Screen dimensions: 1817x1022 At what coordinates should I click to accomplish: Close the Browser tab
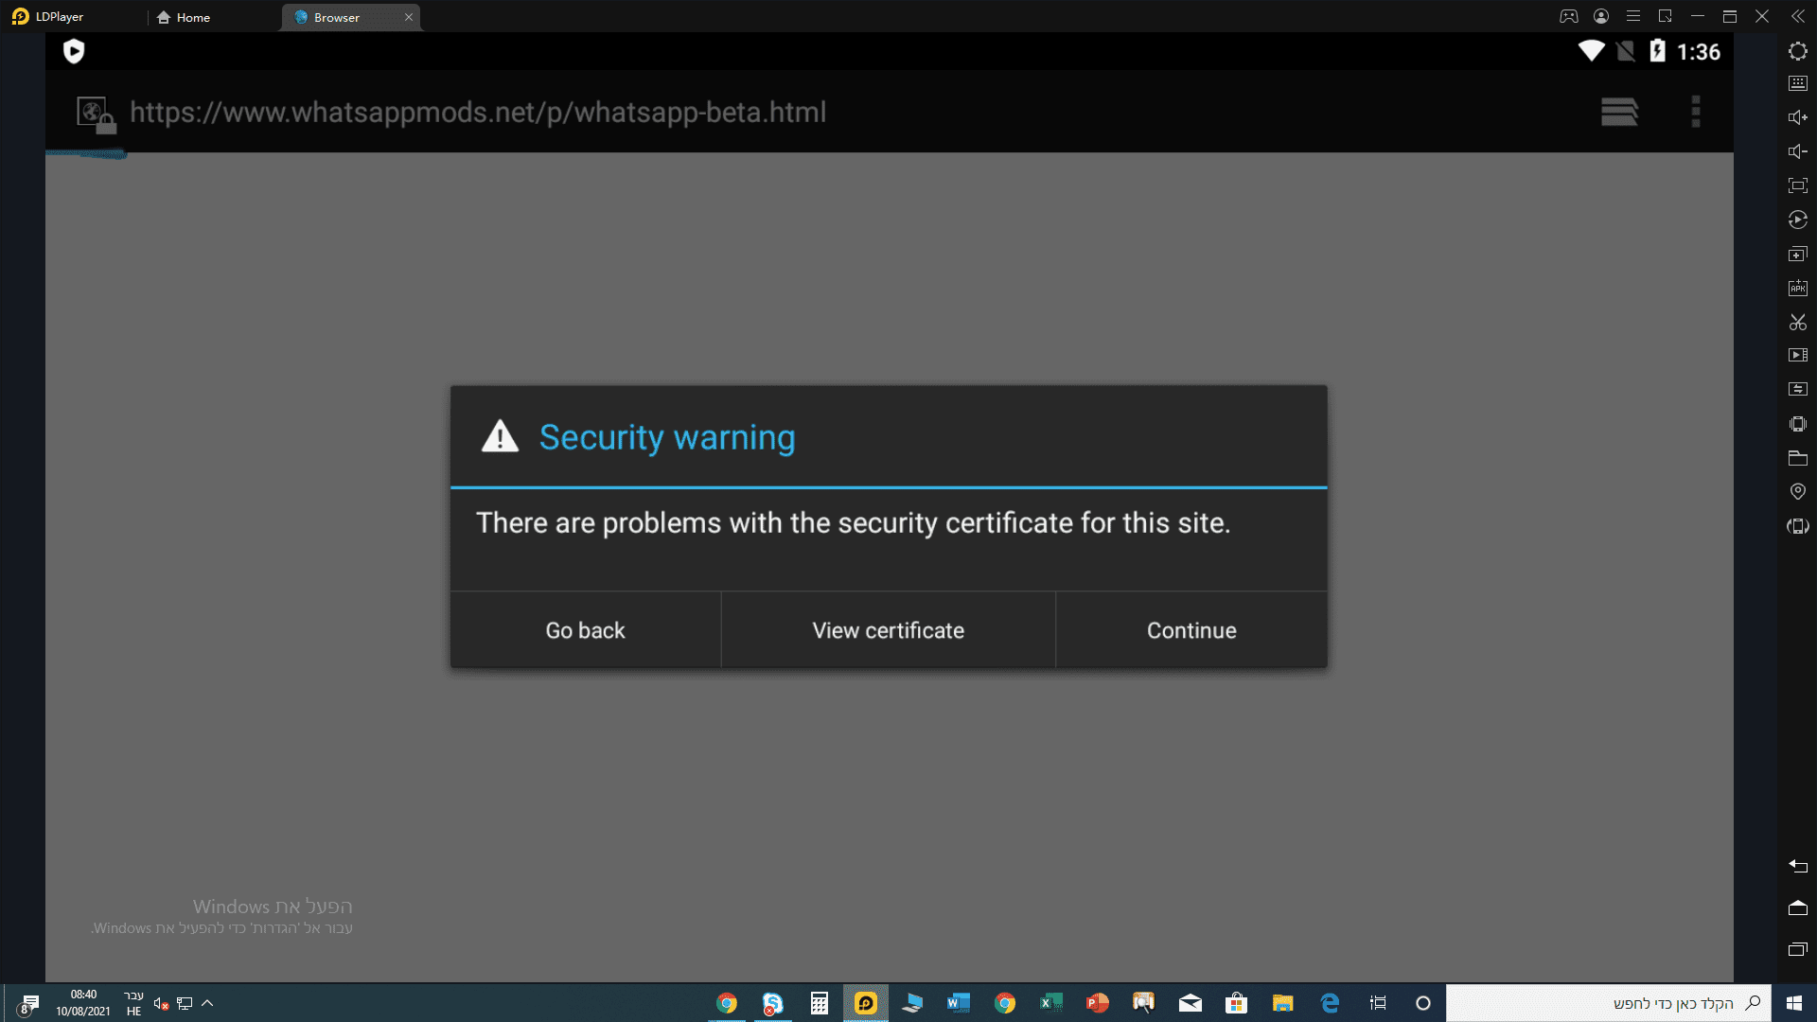point(409,17)
